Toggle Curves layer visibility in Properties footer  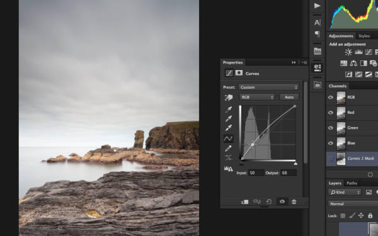[282, 201]
